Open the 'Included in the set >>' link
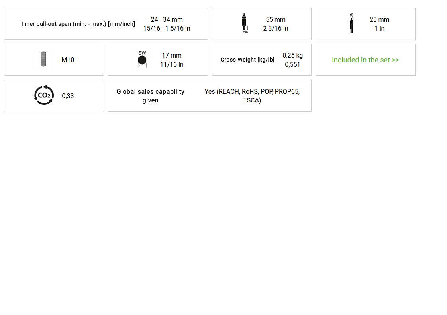The height and width of the screenshot is (315, 447). click(365, 60)
